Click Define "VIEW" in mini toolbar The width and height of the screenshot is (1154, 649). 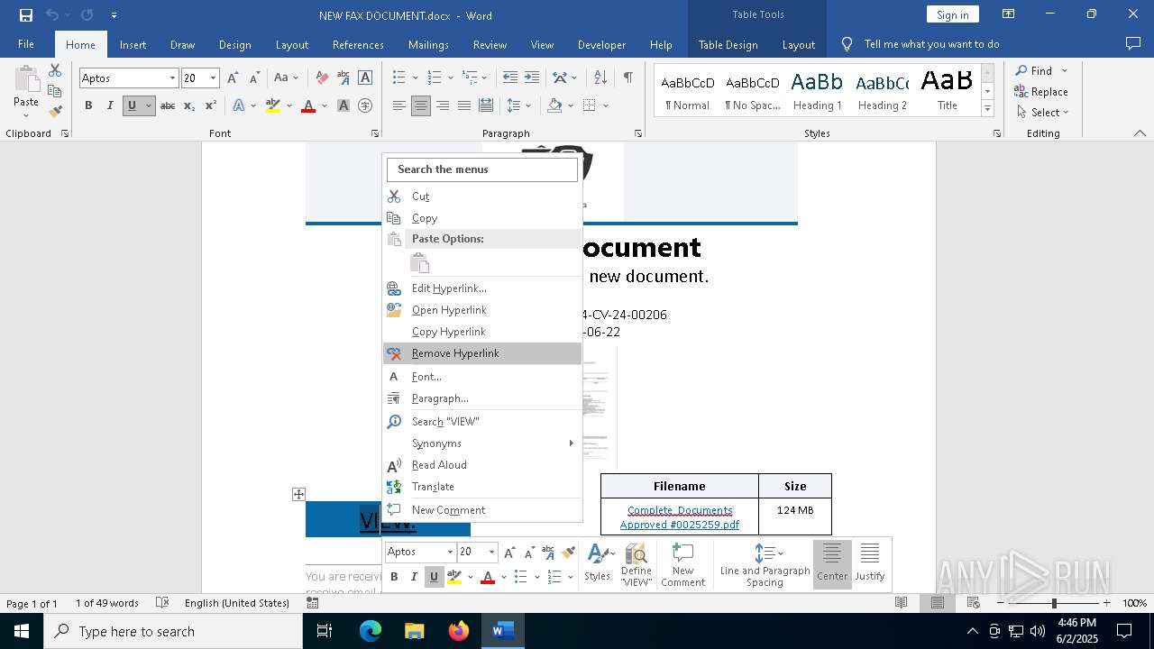(637, 564)
